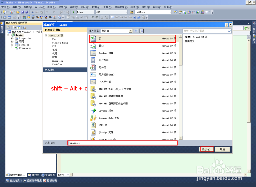Click green Go button in background toolbar
The height and width of the screenshot is (187, 256).
247,28
